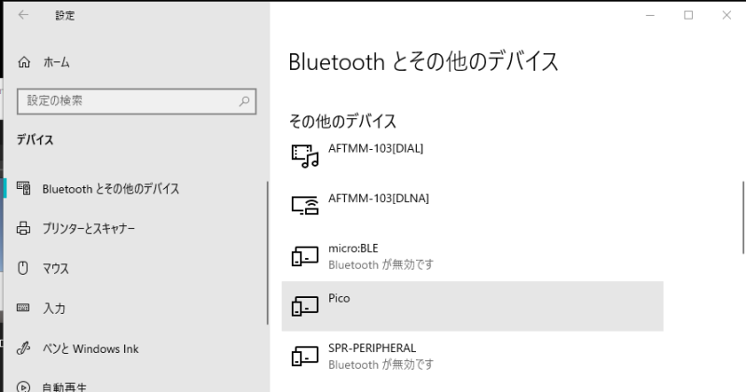
Task: Click the AutoPlay icon in sidebar
Action: (24, 385)
